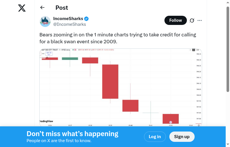Viewport: 230px width, 147px height.
Task: Click the blue verified badge
Action: (87, 19)
